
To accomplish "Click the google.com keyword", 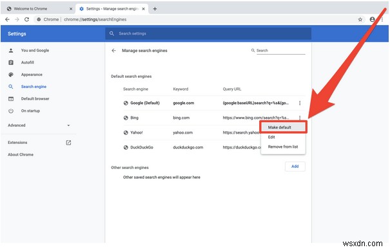I will click(184, 103).
